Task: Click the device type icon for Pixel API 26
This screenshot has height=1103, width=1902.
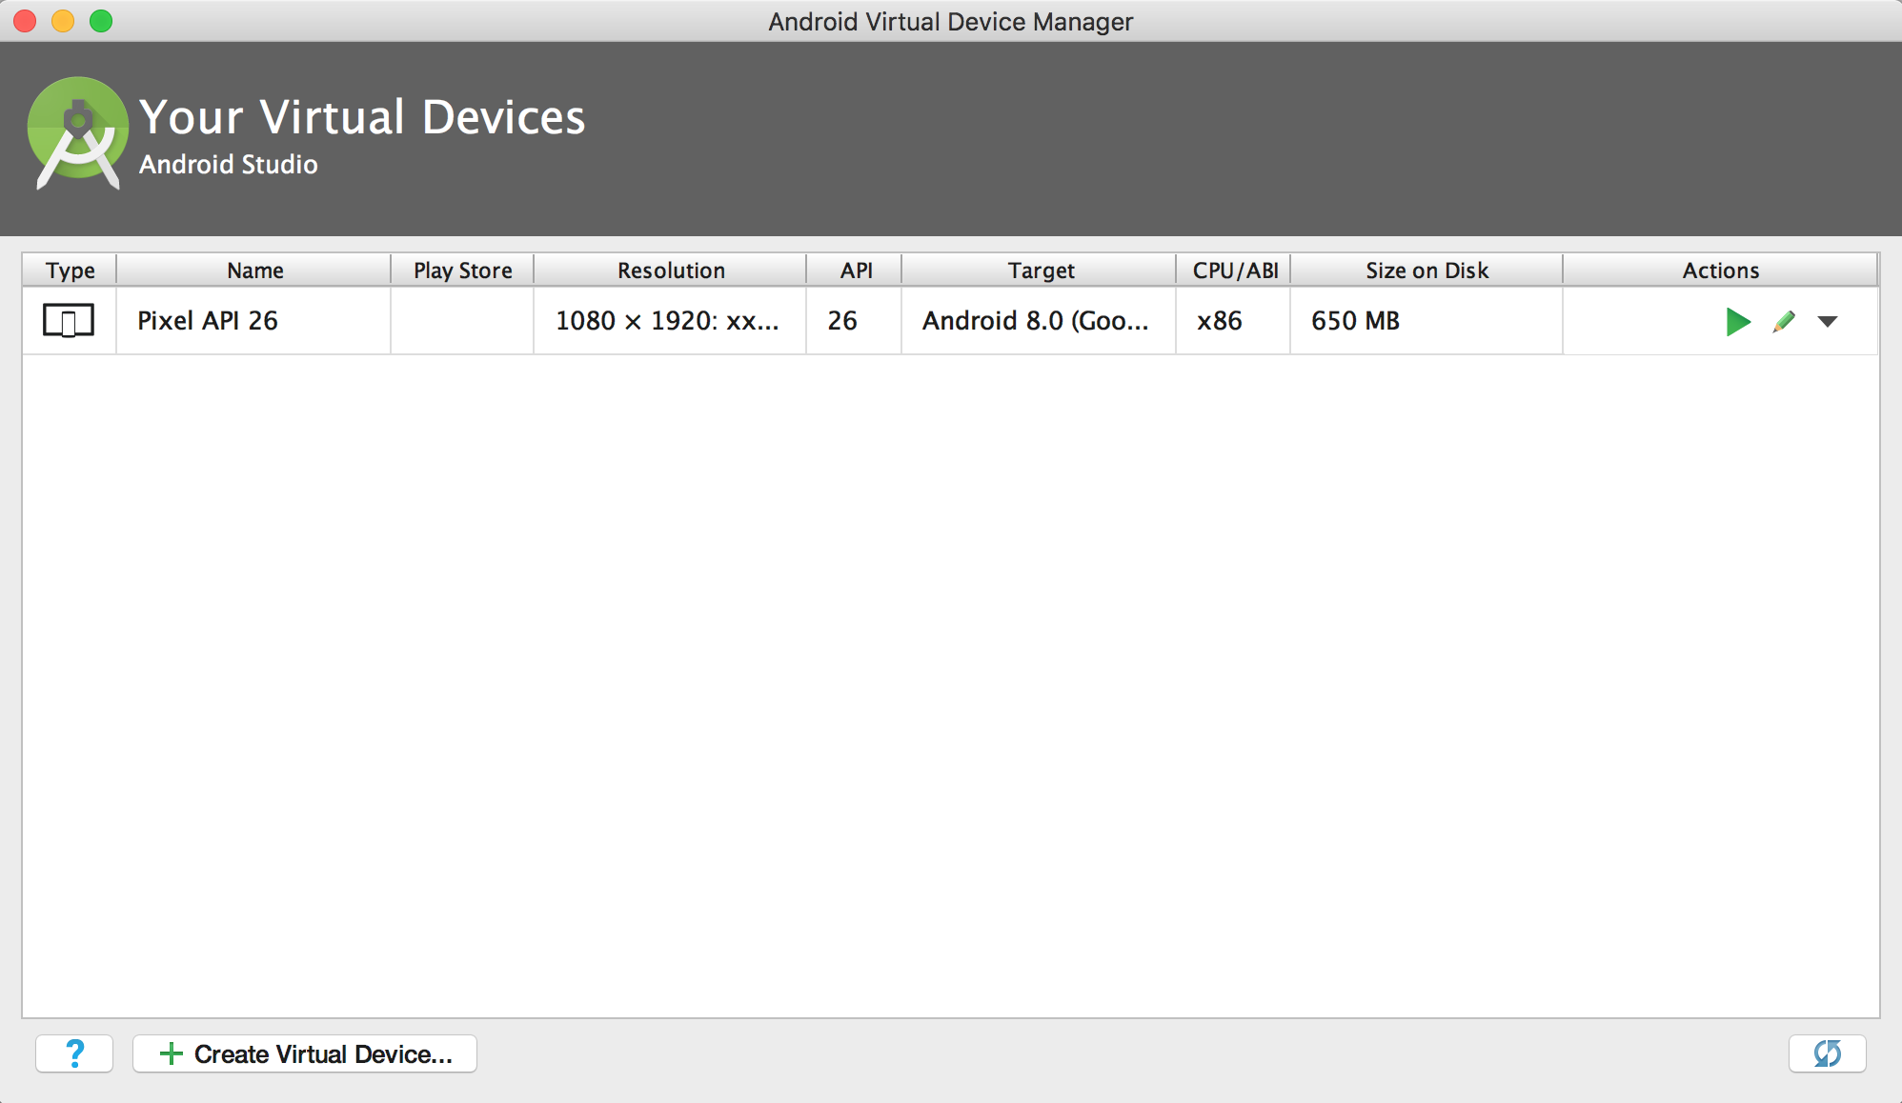Action: point(69,321)
